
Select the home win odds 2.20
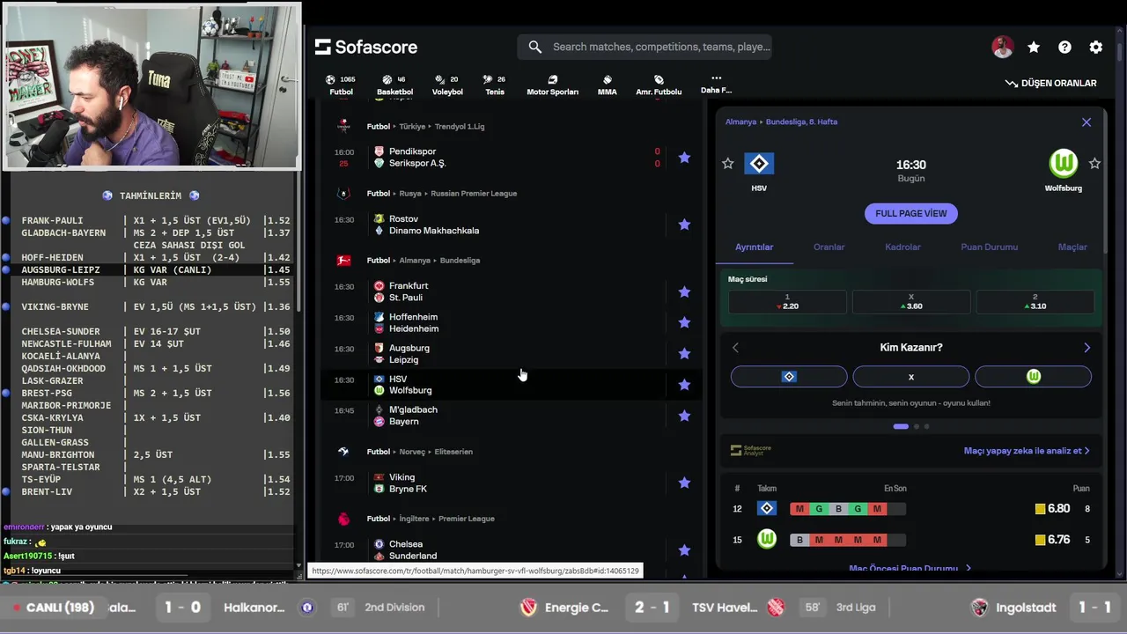pyautogui.click(x=787, y=302)
